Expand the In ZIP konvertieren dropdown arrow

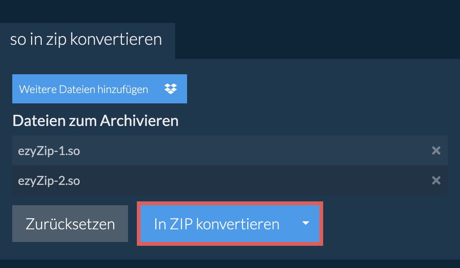306,224
